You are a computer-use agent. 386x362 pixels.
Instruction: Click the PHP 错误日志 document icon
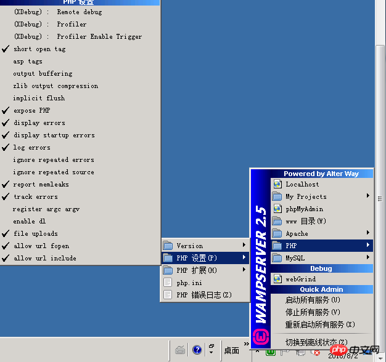pos(168,295)
